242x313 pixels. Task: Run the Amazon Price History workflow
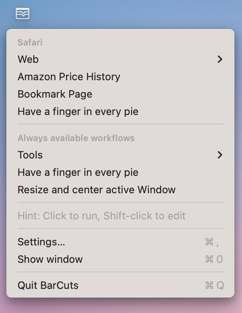pos(120,77)
